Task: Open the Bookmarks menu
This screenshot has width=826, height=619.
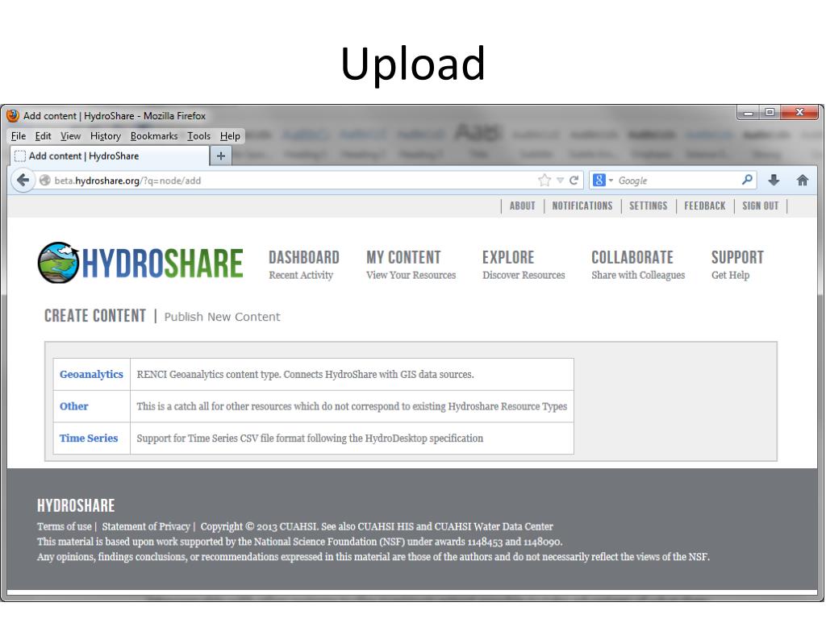Action: click(x=154, y=136)
